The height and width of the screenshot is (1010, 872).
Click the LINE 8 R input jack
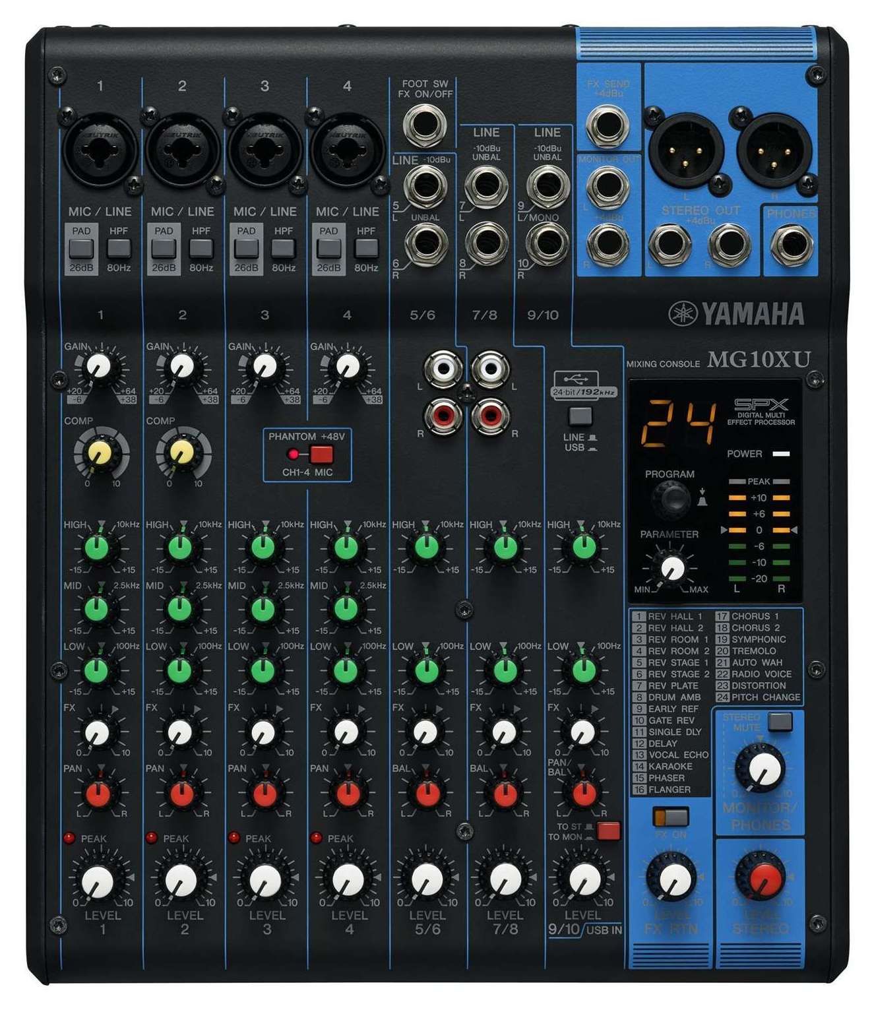coord(486,243)
